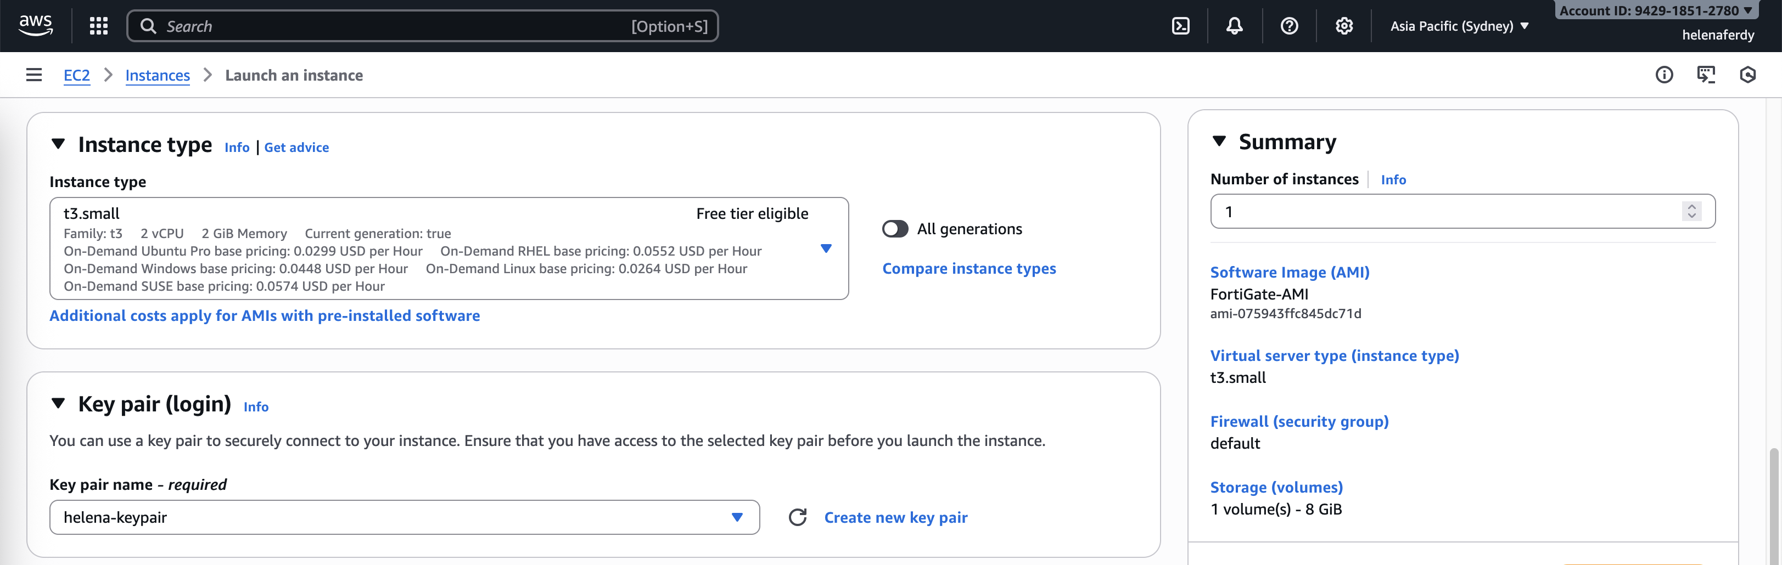Open the notifications bell
Screen dimensions: 1782x565
[x=1234, y=26]
